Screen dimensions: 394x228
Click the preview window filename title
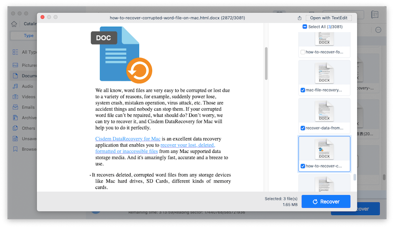tap(177, 18)
